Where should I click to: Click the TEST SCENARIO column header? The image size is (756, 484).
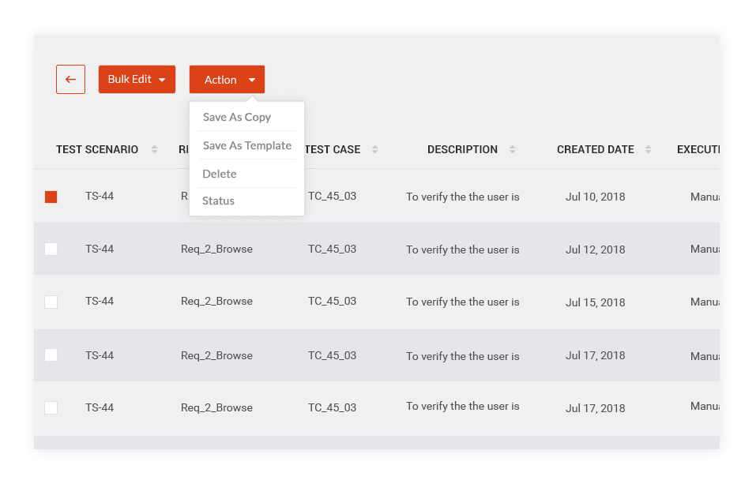click(97, 149)
